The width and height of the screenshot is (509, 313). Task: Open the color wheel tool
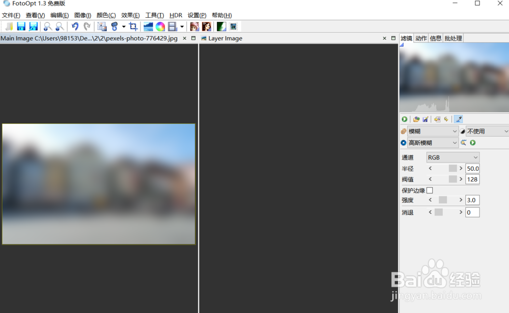click(x=160, y=26)
